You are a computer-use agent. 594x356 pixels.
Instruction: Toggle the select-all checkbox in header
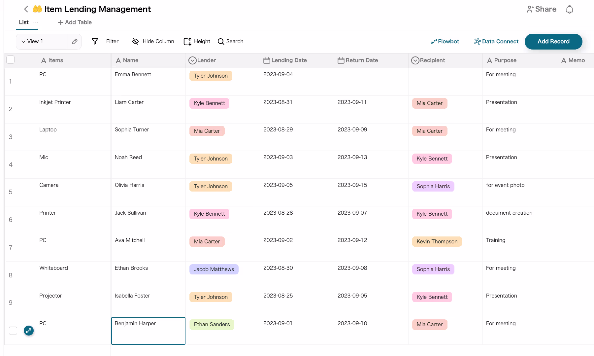tap(11, 60)
